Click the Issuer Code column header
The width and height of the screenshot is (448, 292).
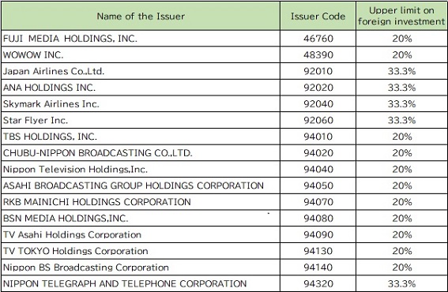click(318, 16)
